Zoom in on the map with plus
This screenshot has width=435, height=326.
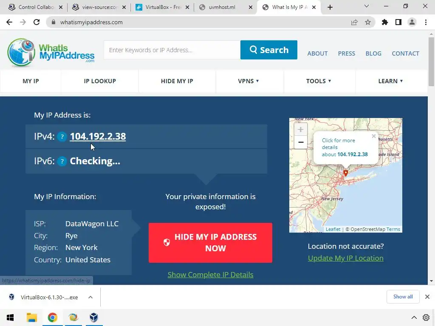[300, 129]
